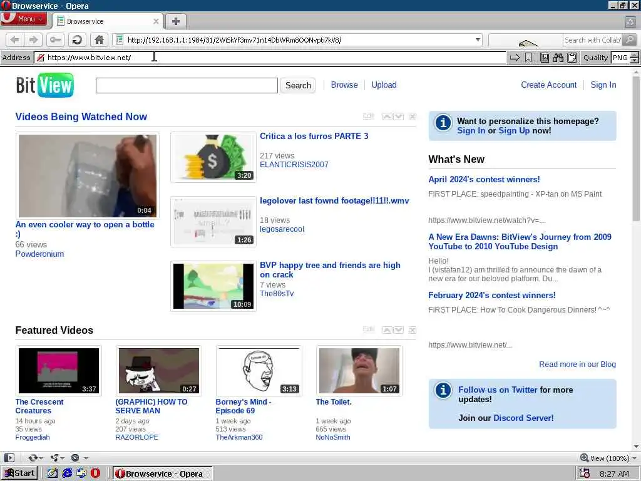The image size is (641, 481).
Task: Toggle the Opera panel button in status bar
Action: pyautogui.click(x=9, y=458)
